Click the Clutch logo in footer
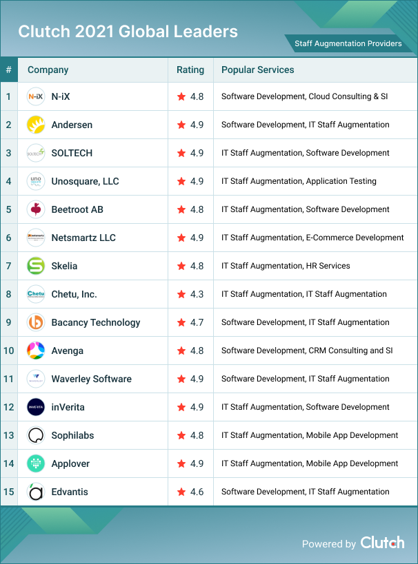 click(x=382, y=543)
